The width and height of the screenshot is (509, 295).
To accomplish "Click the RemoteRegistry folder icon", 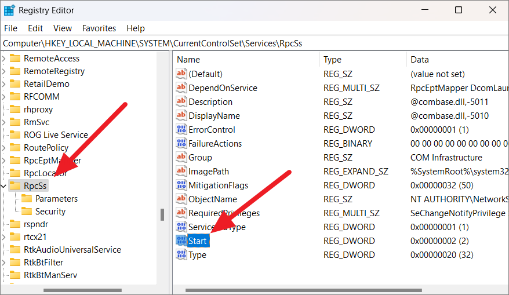I will pyautogui.click(x=15, y=71).
